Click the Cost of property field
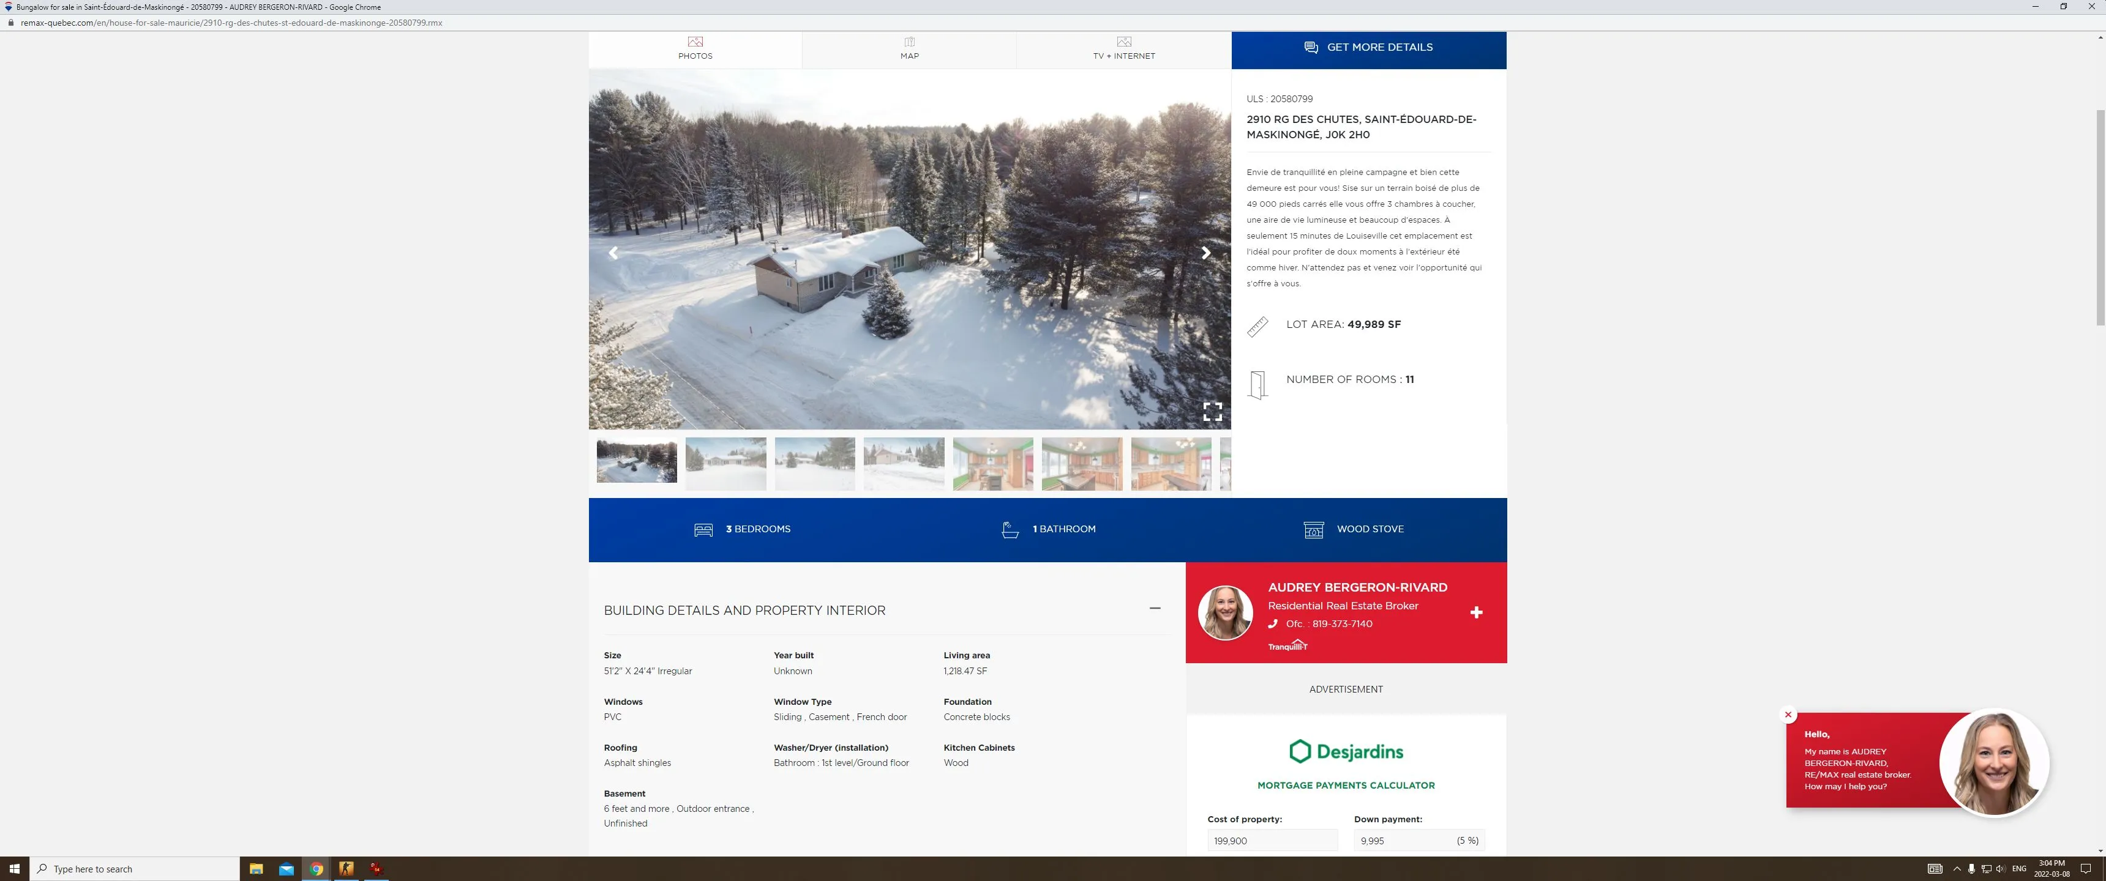 pyautogui.click(x=1272, y=840)
